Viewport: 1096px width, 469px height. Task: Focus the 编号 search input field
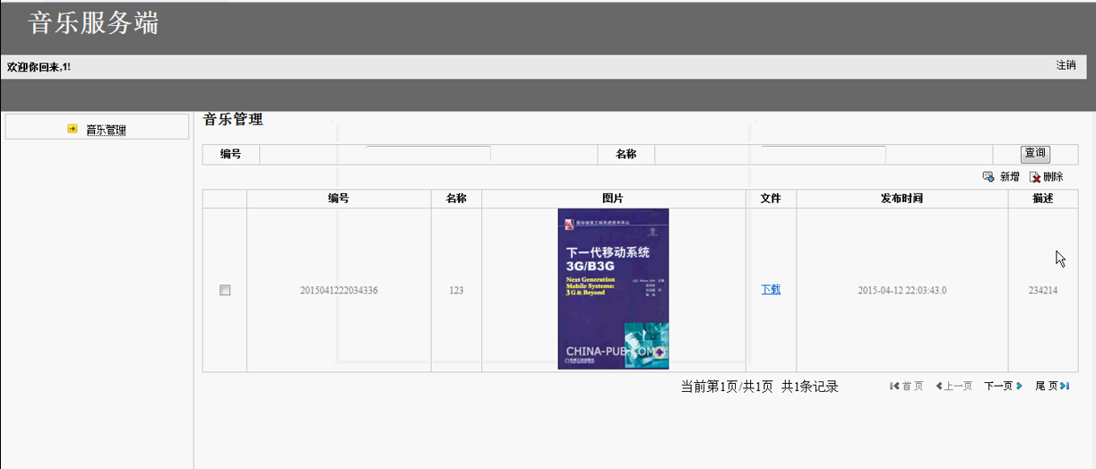[x=428, y=154]
